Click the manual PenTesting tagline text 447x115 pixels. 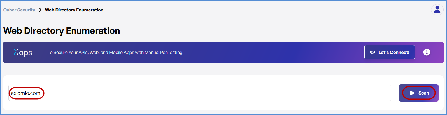coord(115,52)
